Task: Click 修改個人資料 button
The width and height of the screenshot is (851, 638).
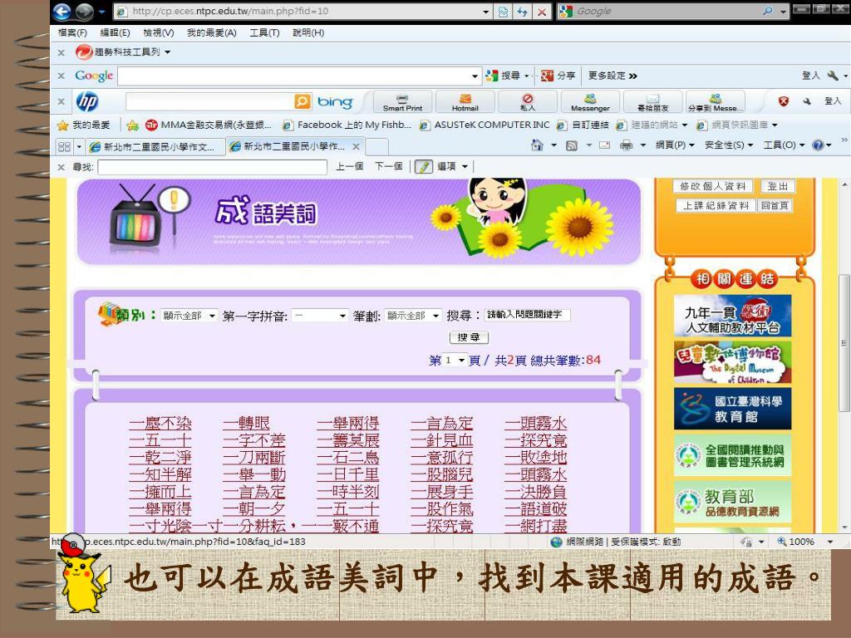Action: (712, 187)
